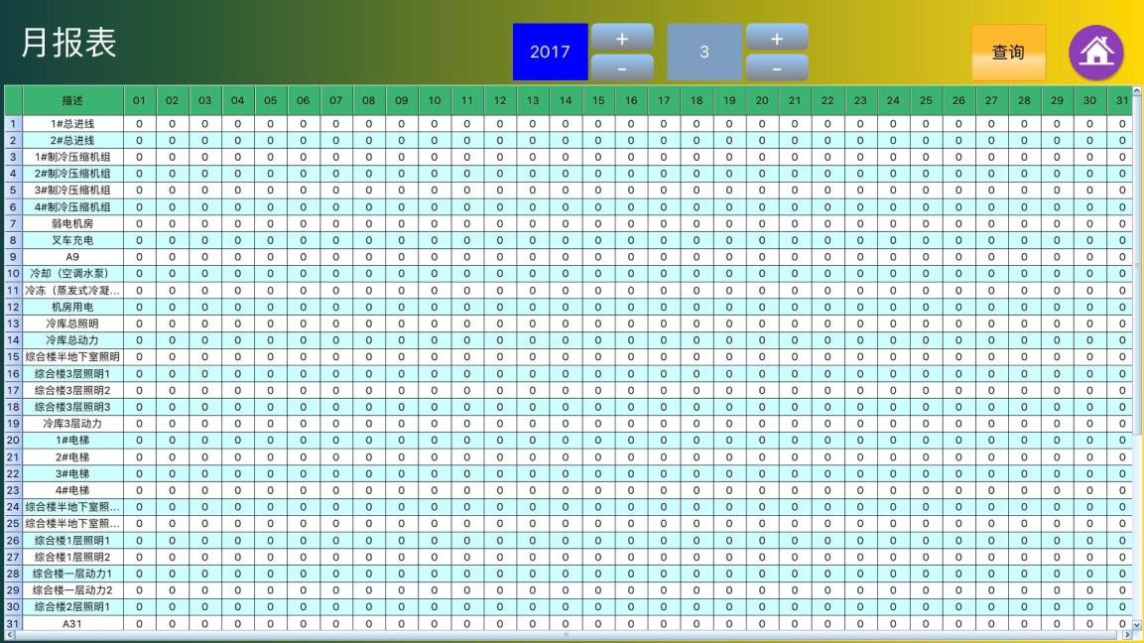Decrease the year with the minus button
This screenshot has width=1144, height=643.
coord(622,67)
